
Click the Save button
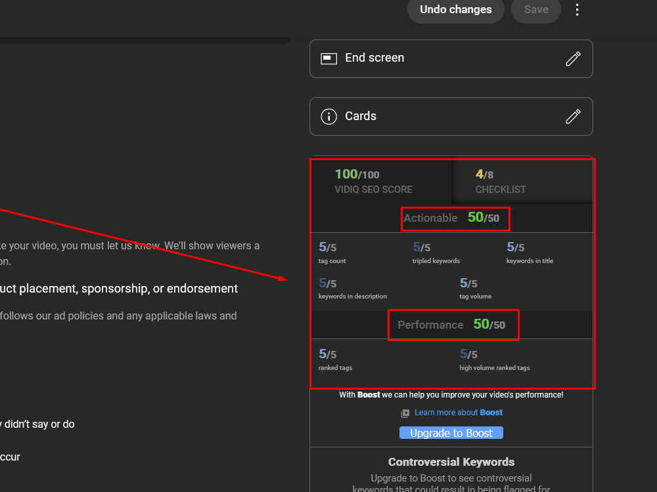536,10
